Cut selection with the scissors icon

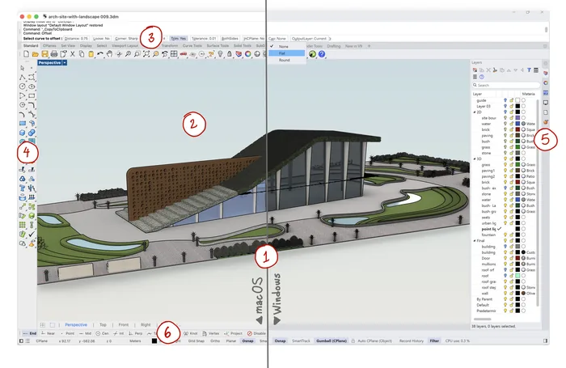[72, 54]
